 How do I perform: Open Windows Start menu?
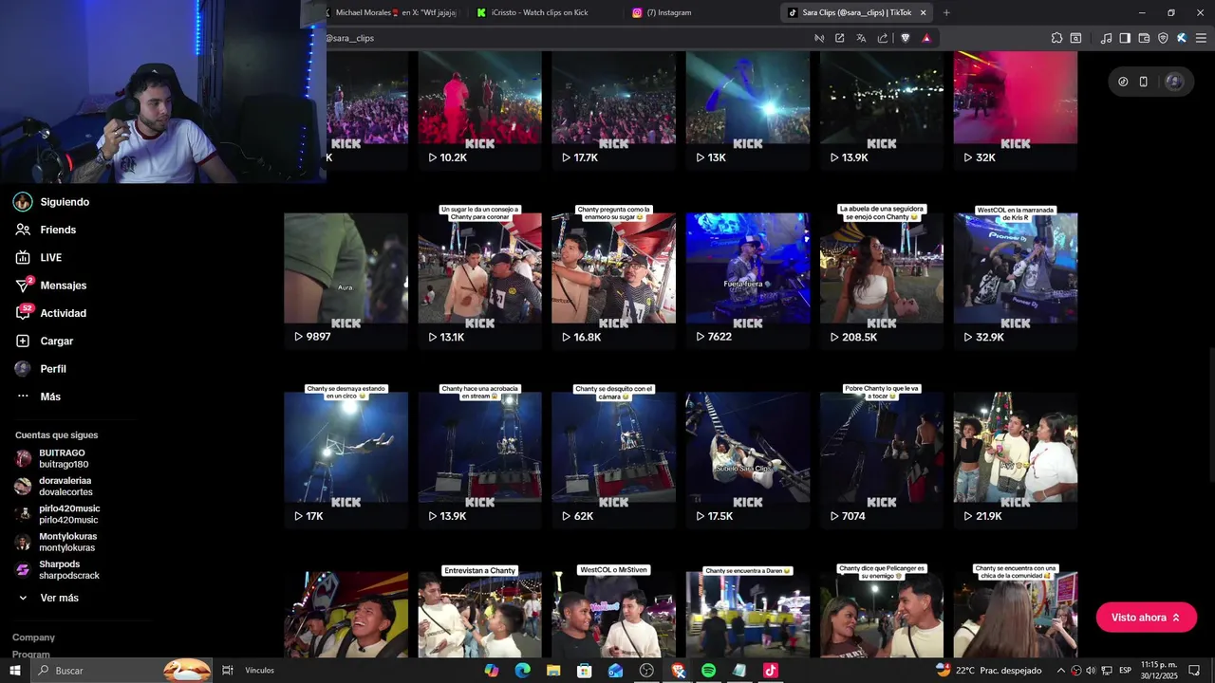[15, 671]
